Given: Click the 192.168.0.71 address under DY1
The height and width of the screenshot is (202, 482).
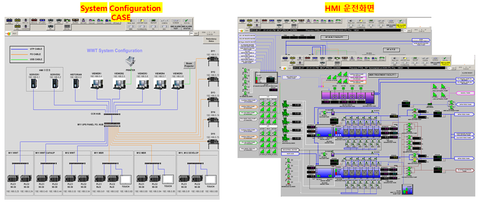Looking at the screenshot, I should (212, 55).
